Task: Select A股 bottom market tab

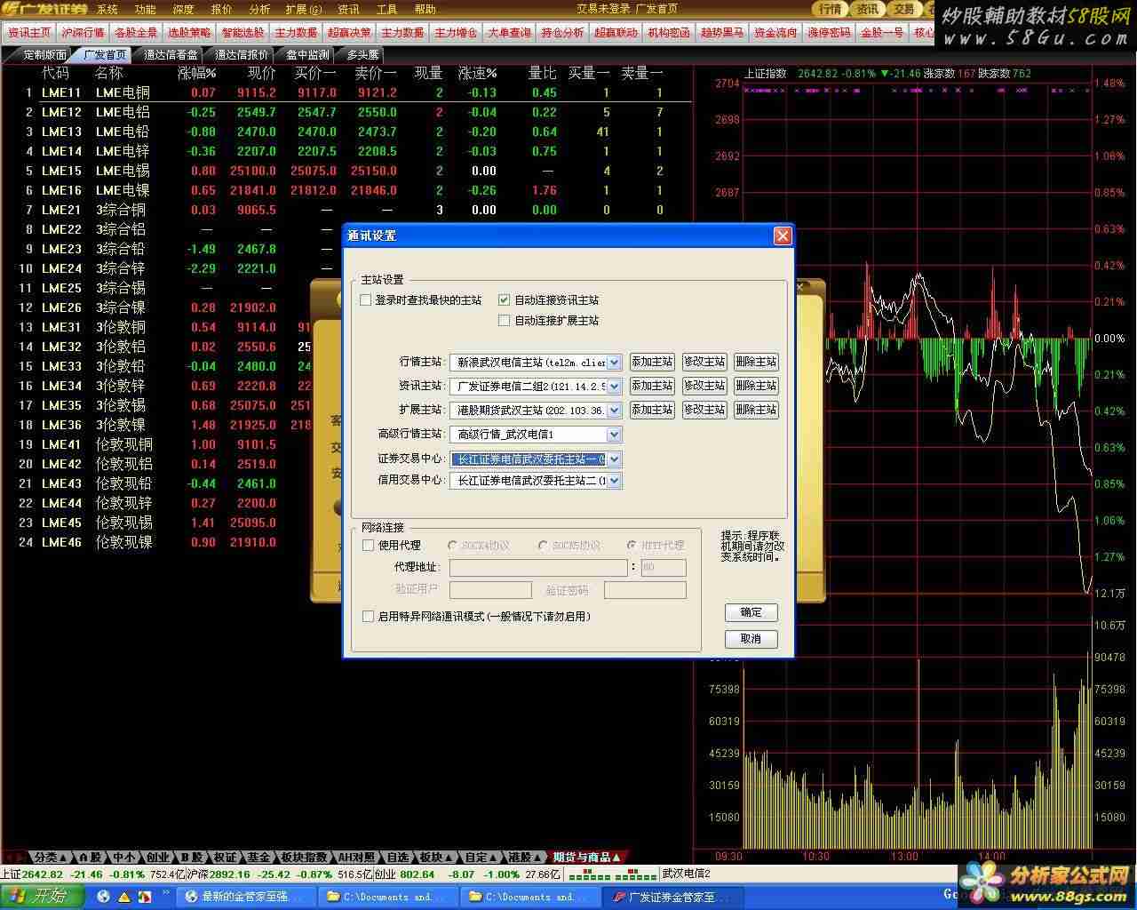Action: pyautogui.click(x=91, y=857)
